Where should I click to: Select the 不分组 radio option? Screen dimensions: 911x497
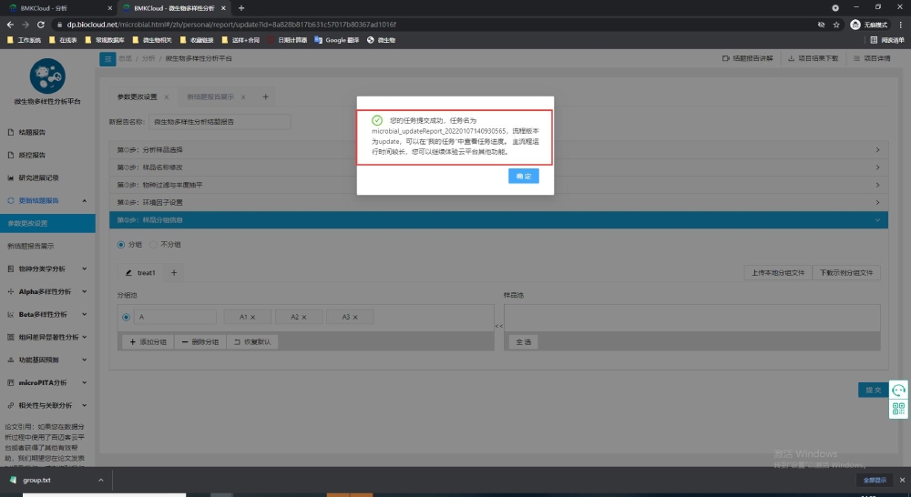tap(153, 244)
